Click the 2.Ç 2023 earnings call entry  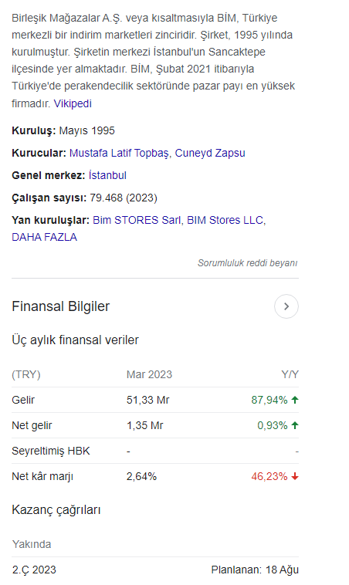point(34,570)
